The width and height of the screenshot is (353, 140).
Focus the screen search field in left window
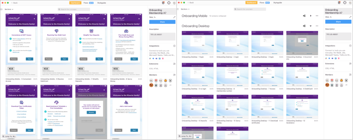coord(74,10)
